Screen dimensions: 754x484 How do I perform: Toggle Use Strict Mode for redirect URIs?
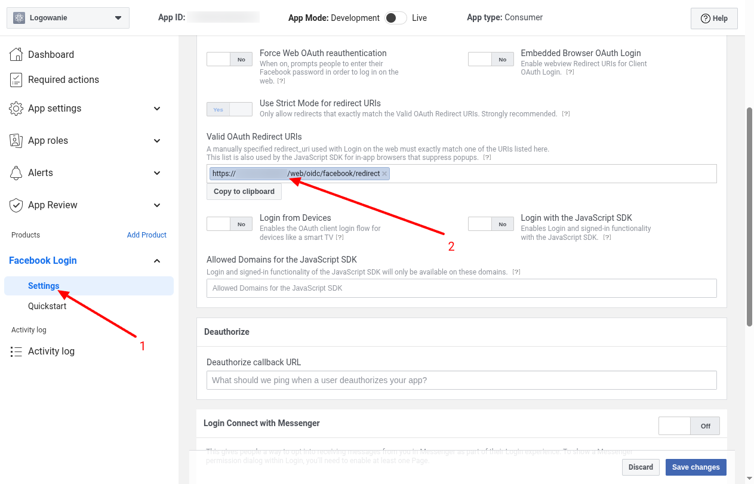coord(229,109)
